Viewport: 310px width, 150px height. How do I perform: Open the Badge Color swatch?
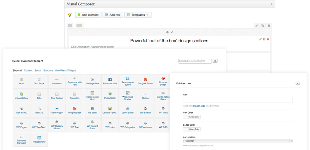[186, 129]
